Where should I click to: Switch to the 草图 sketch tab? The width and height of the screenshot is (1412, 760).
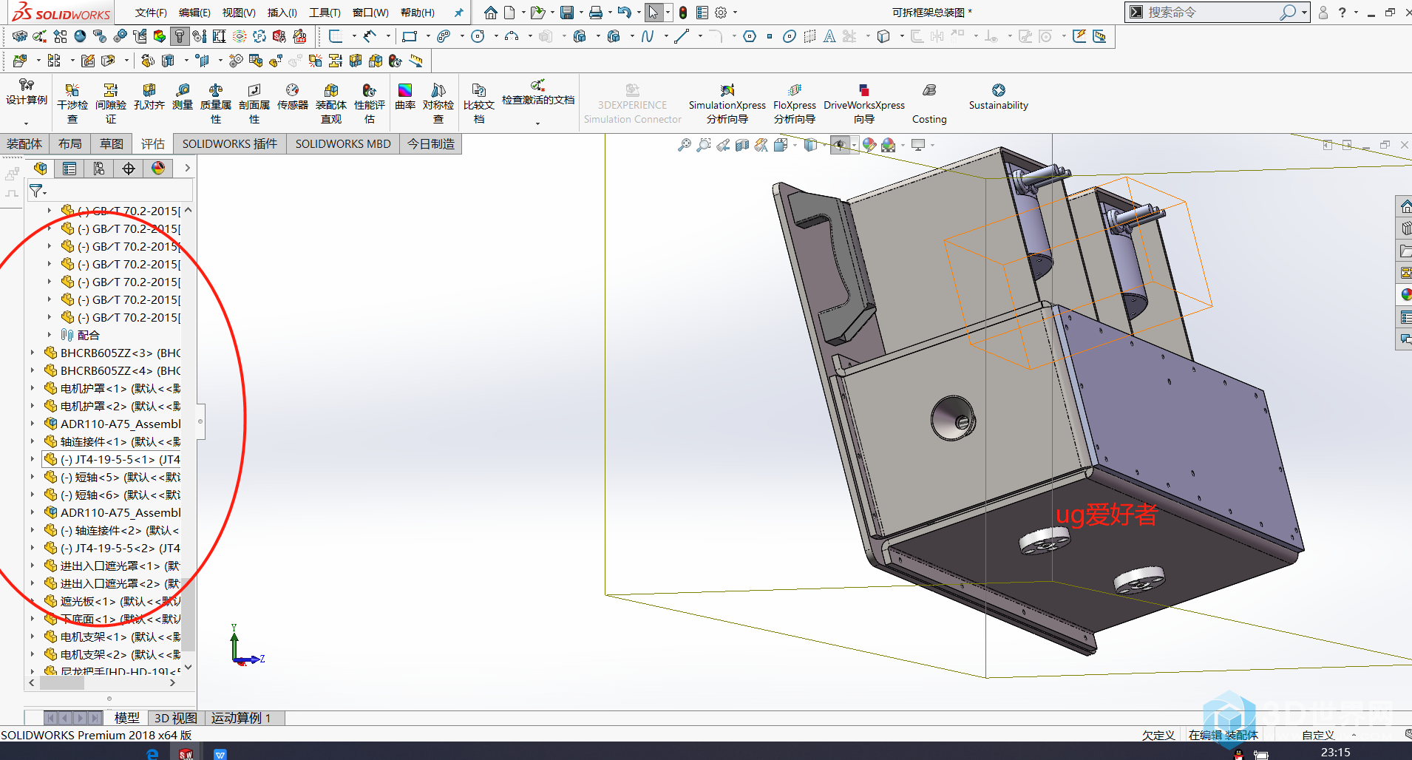[112, 143]
